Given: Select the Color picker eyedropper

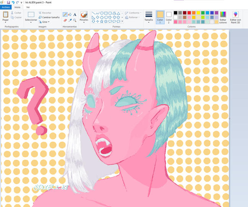Looking at the screenshot, I should click(70, 20).
